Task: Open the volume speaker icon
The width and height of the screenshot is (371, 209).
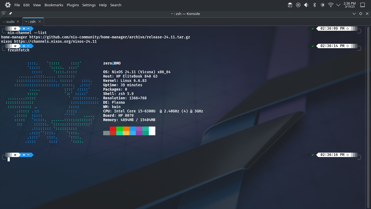Action: [306, 5]
